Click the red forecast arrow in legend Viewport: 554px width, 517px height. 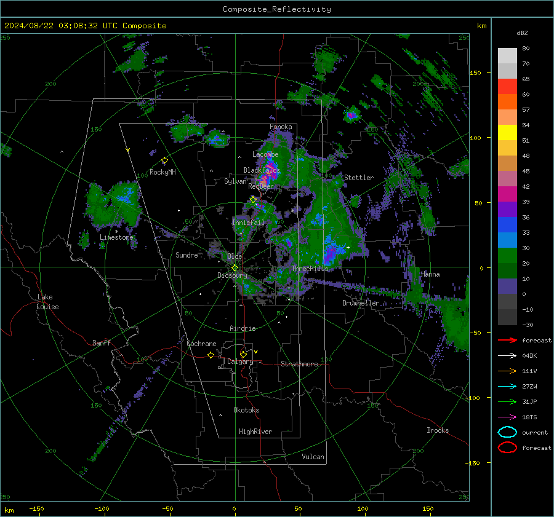[507, 340]
